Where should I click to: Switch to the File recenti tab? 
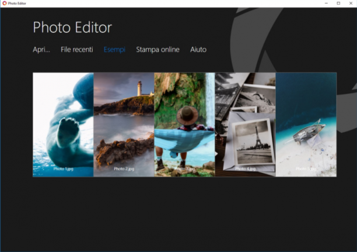77,50
